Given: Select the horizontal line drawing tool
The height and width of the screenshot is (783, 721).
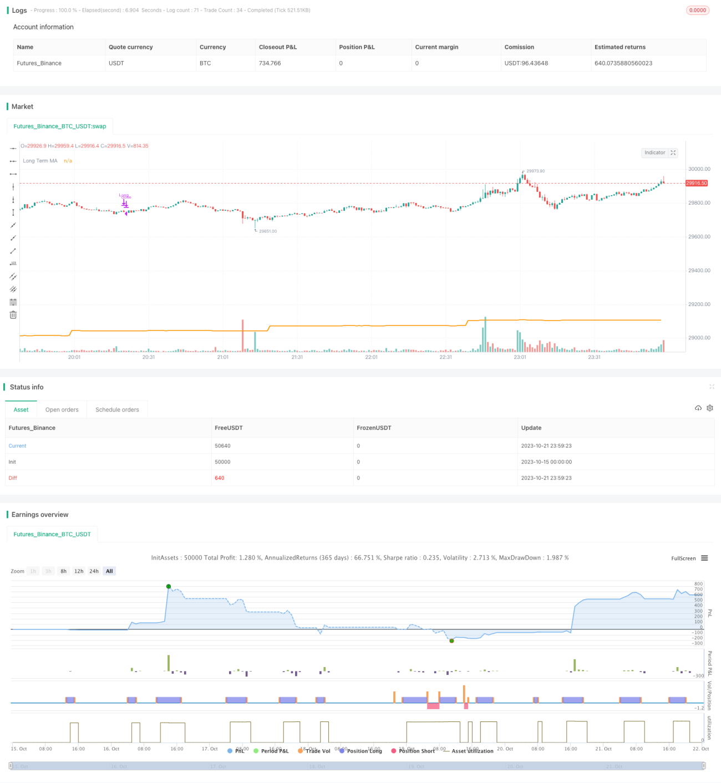Looking at the screenshot, I should click(13, 149).
